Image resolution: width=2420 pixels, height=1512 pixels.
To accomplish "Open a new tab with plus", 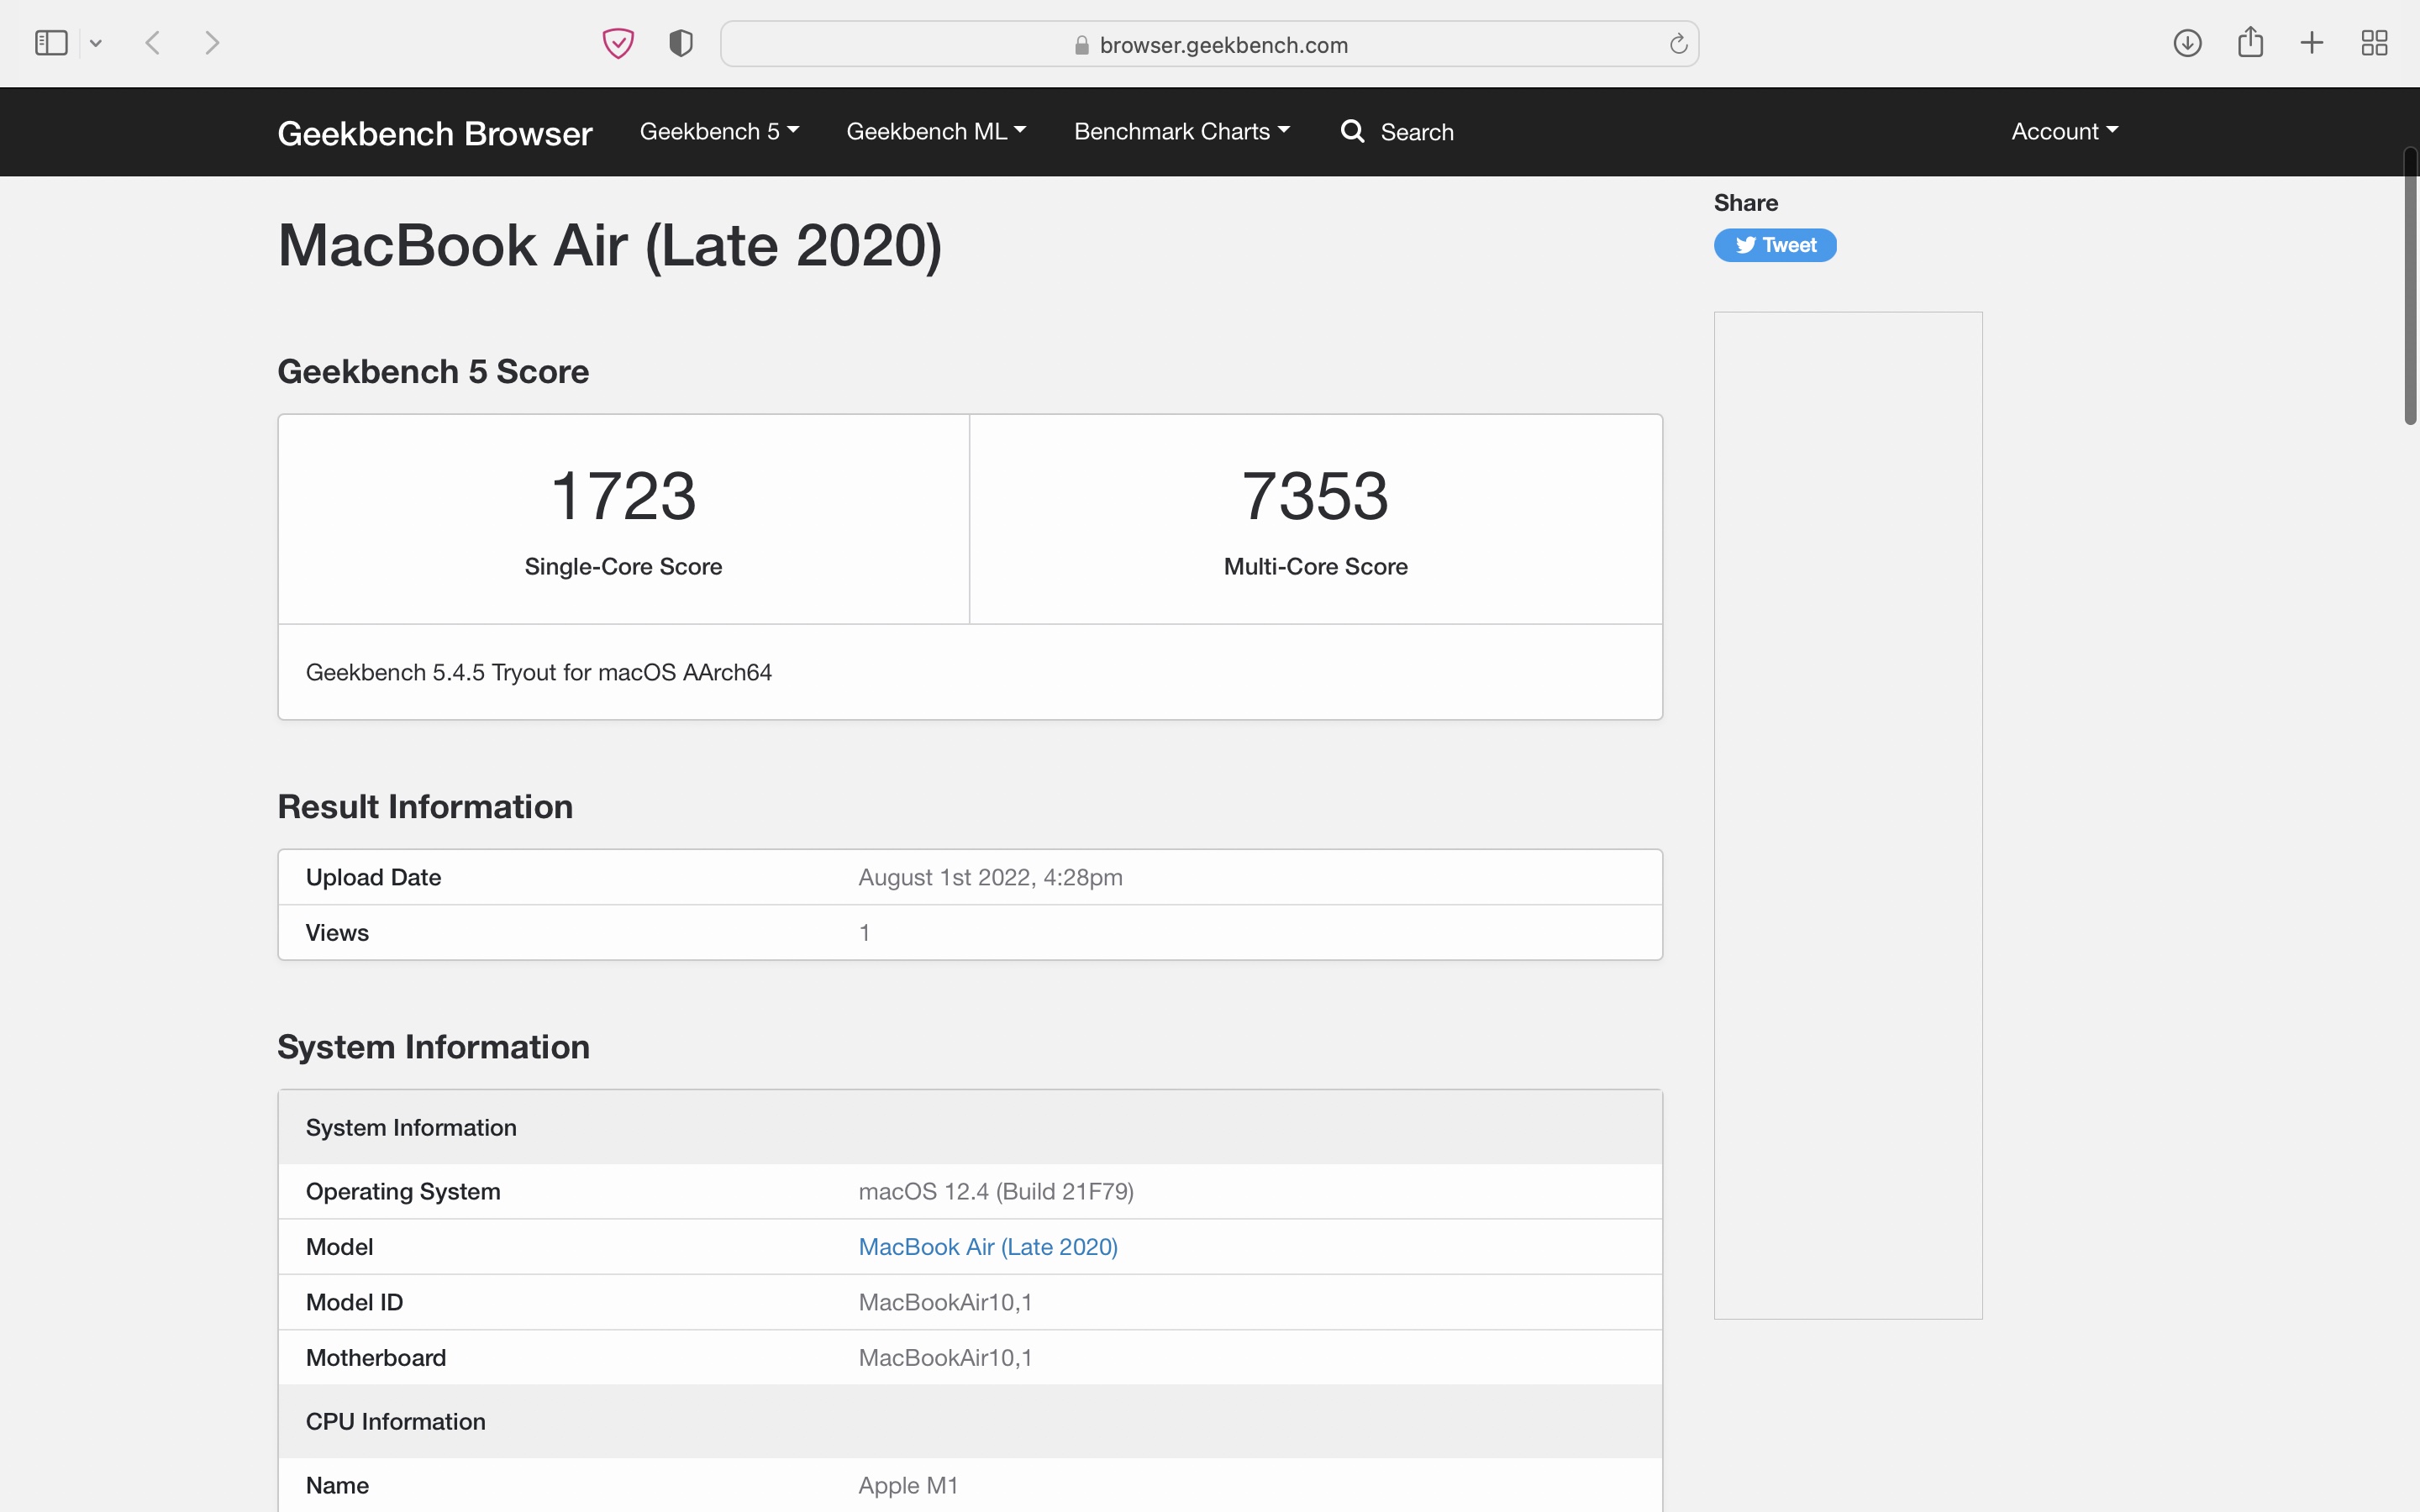I will 2311,43.
